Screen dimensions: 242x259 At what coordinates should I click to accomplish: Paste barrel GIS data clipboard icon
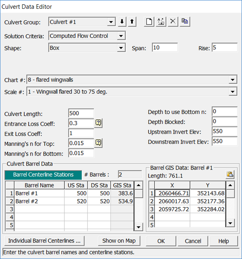(x=230, y=174)
